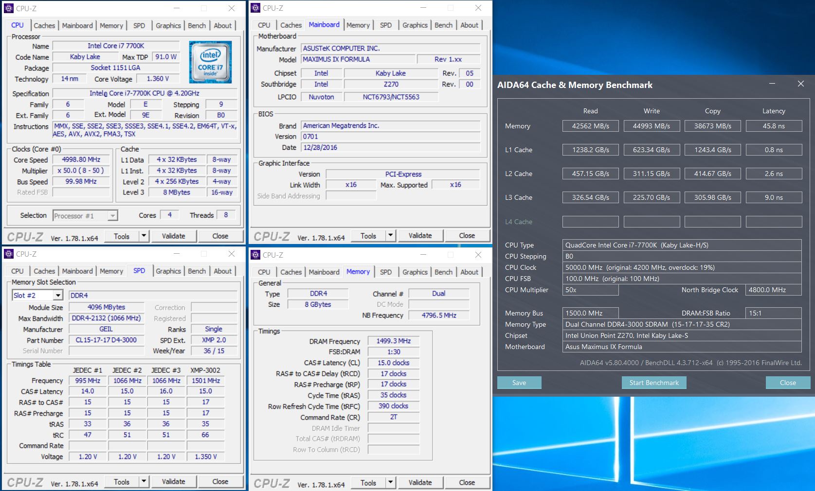The height and width of the screenshot is (491, 815).
Task: Click the L3 Cache Latency 9.0 ns field
Action: pos(774,197)
